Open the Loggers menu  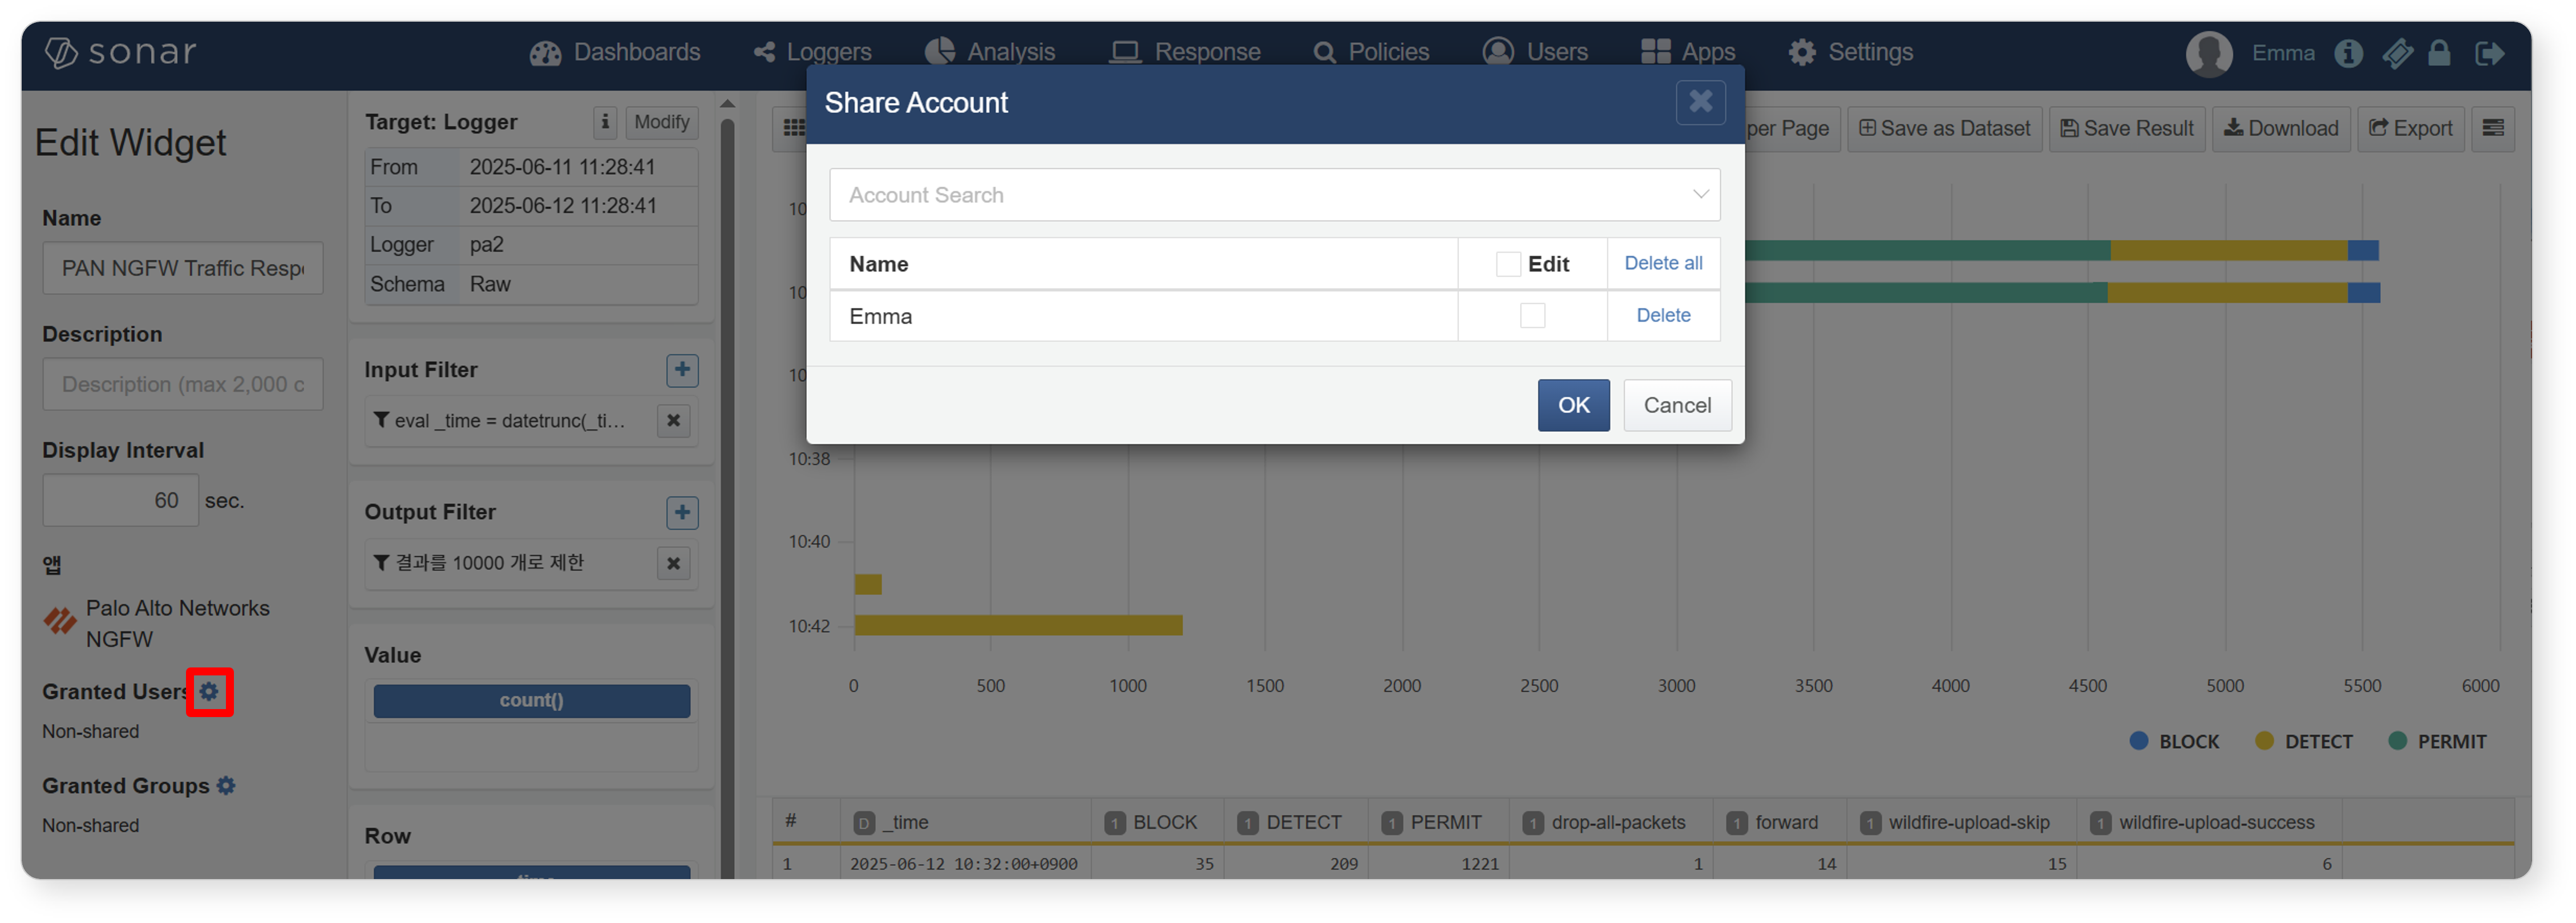812,52
